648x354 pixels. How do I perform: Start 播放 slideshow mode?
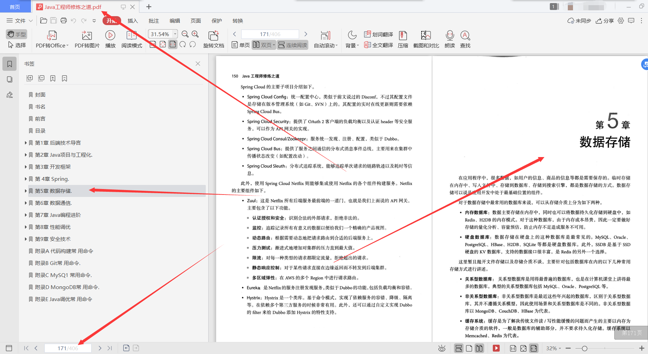pyautogui.click(x=110, y=39)
